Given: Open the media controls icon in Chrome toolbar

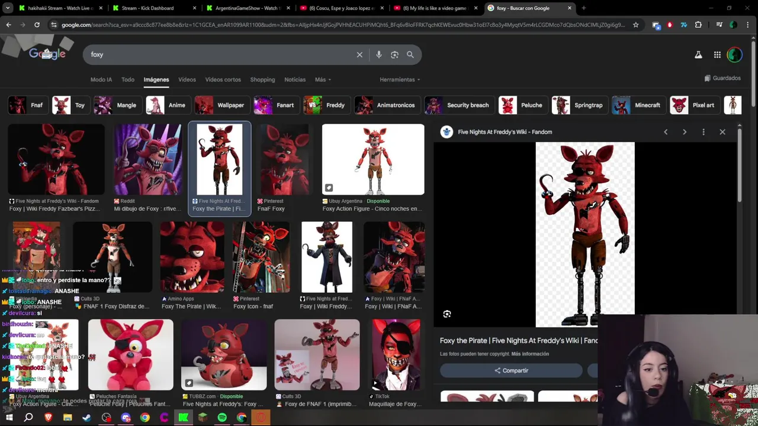Looking at the screenshot, I should click(x=719, y=25).
